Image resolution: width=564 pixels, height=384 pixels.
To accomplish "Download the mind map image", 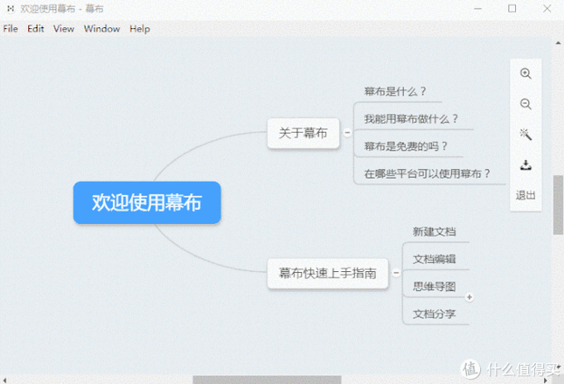I will click(x=526, y=164).
